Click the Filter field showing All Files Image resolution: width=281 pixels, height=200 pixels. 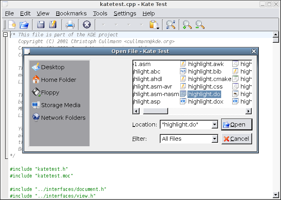tap(186, 139)
